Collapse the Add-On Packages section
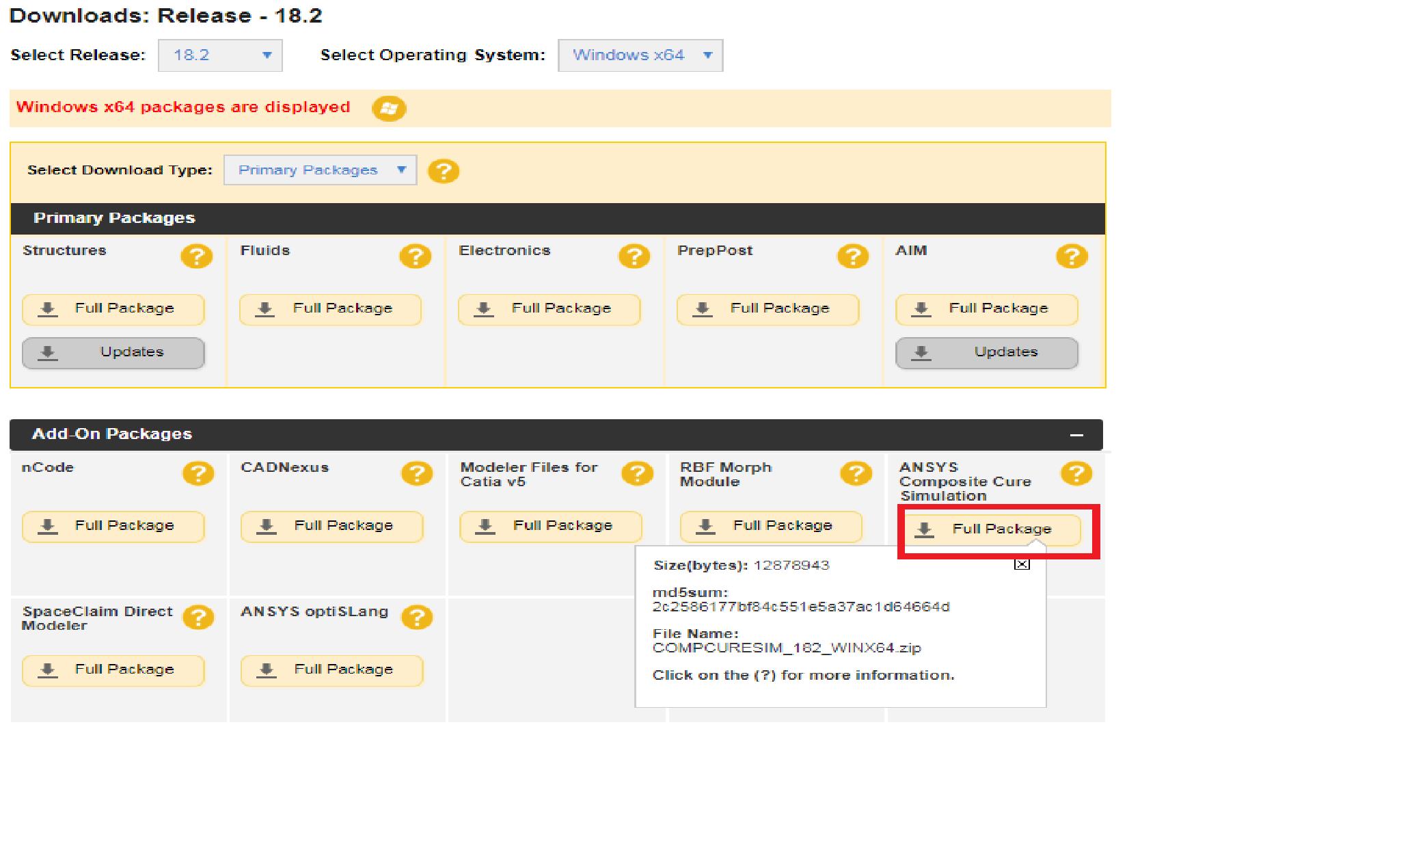1412x848 pixels. pos(1076,435)
